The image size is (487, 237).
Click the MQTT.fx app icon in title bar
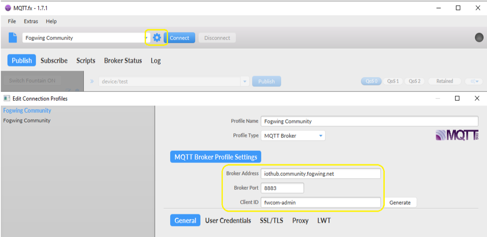coord(8,8)
